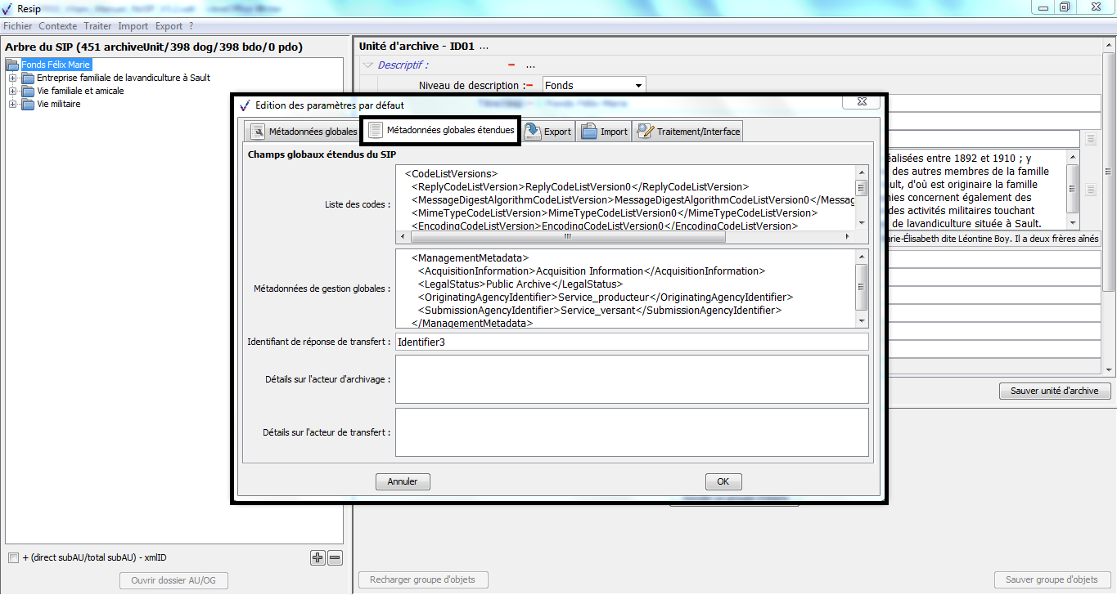Open the Traiter menu

pos(97,26)
